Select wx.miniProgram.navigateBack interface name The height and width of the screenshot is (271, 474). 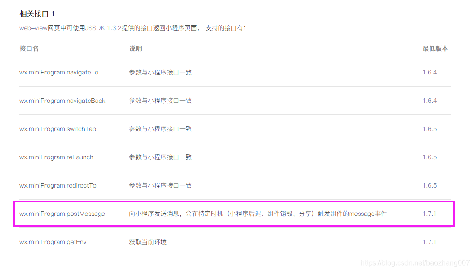pyautogui.click(x=62, y=101)
